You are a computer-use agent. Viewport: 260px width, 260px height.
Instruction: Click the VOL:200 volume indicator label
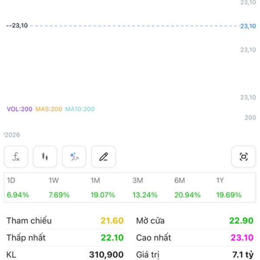19,109
